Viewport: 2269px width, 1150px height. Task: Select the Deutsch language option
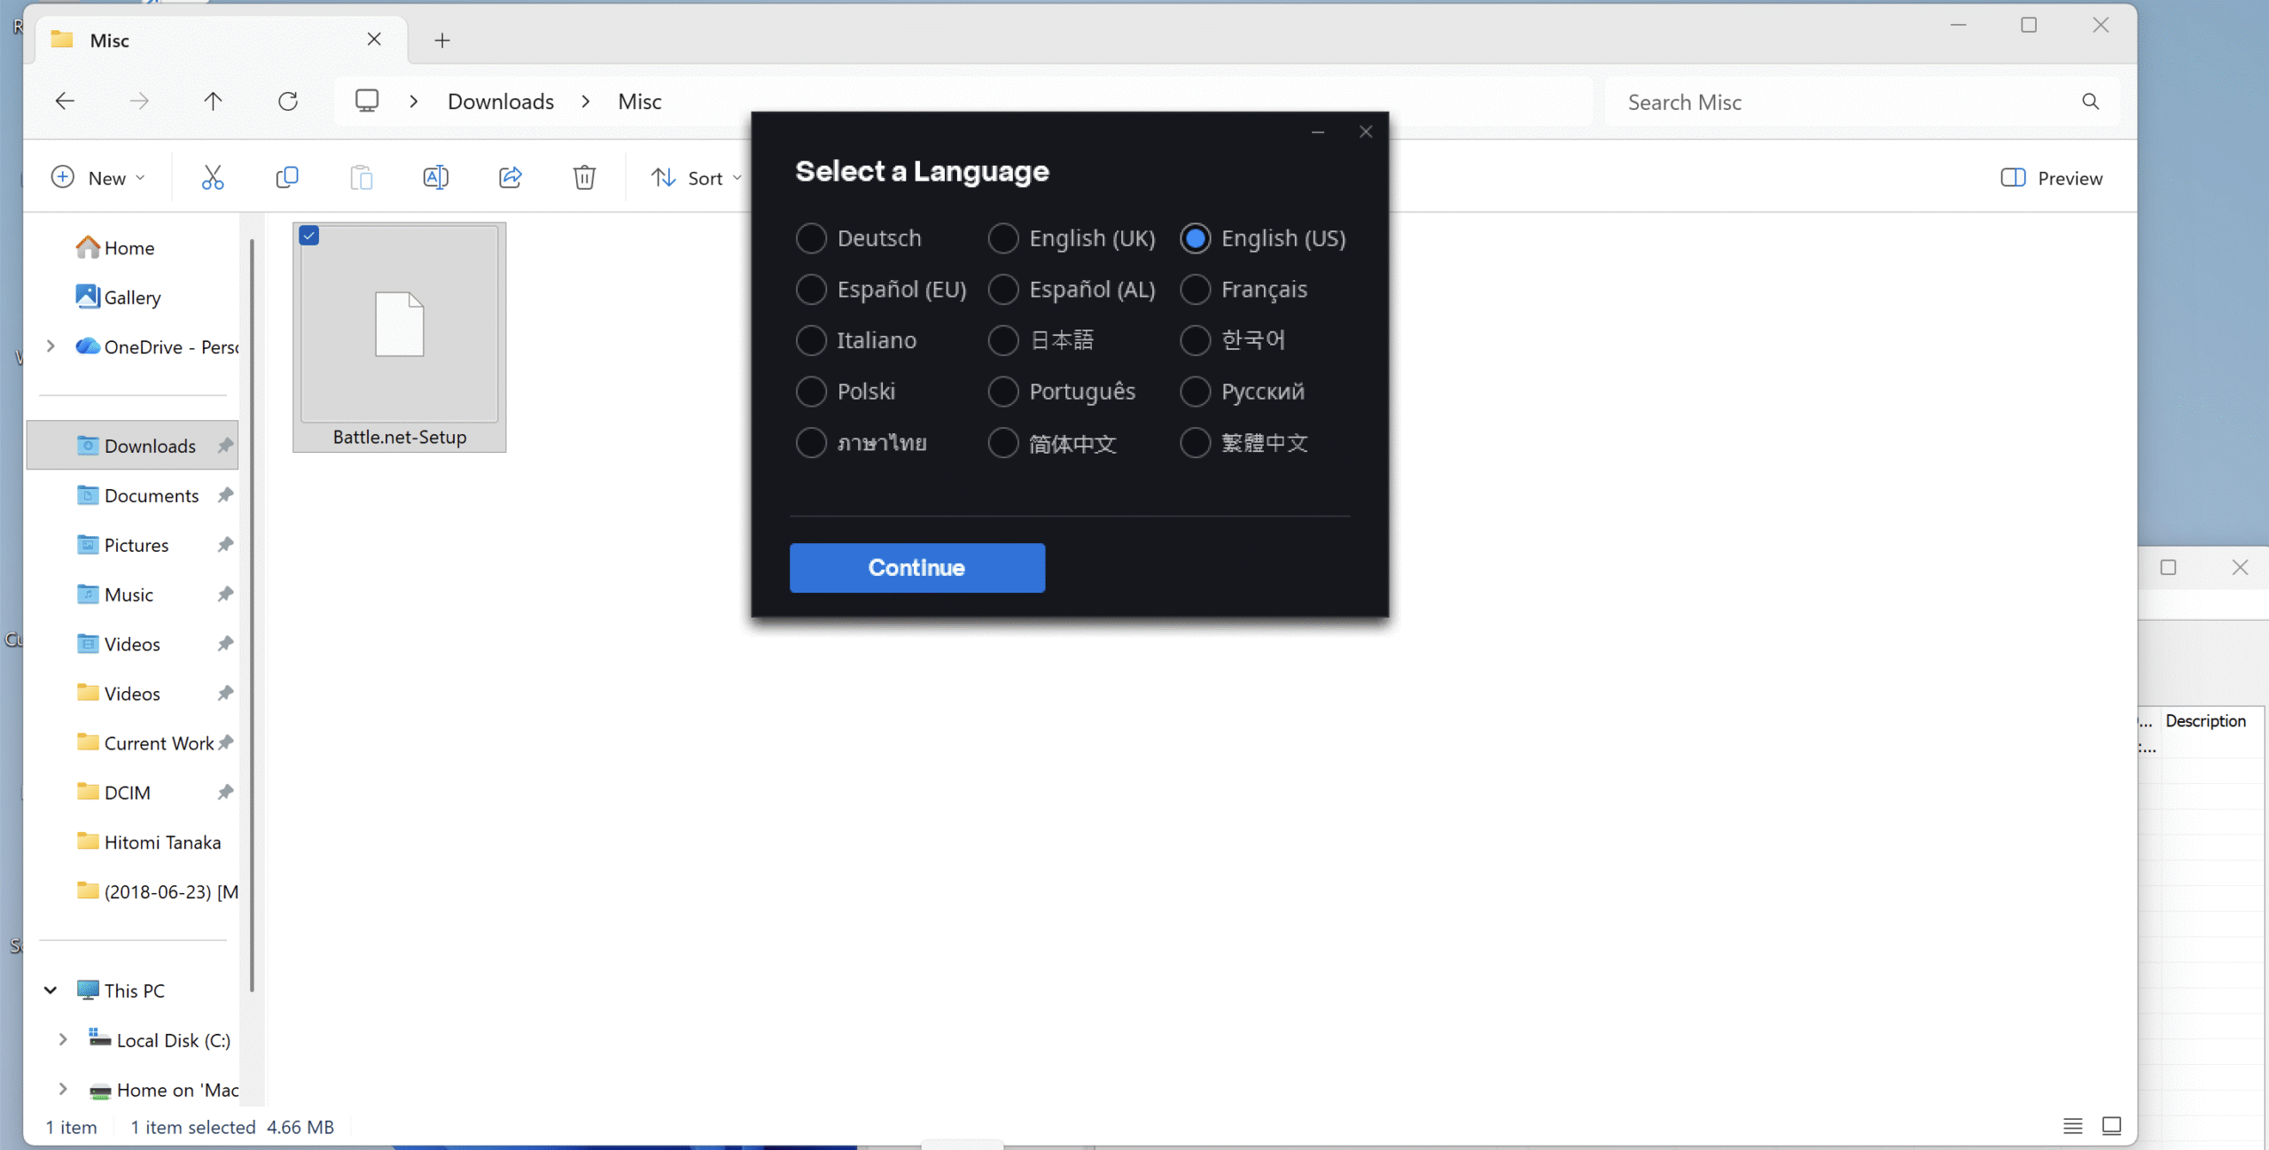[x=811, y=238]
